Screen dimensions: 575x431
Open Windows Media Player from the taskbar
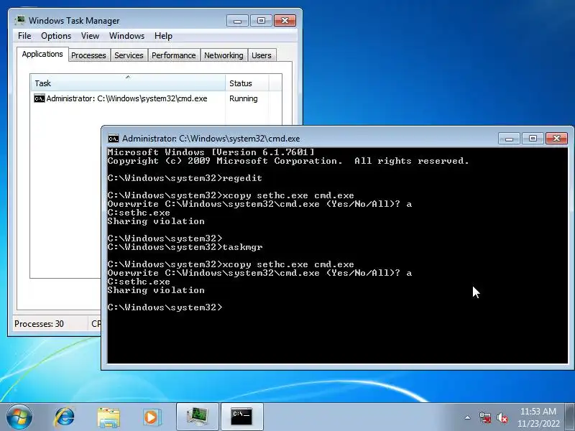tap(152, 417)
